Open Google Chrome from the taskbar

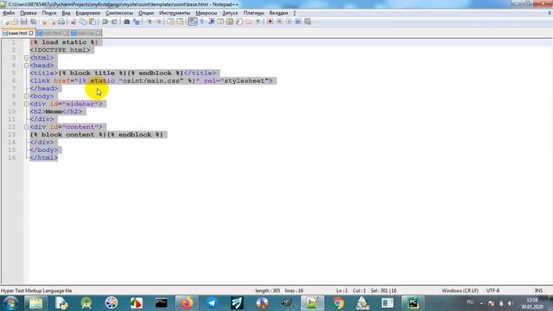coord(338,303)
